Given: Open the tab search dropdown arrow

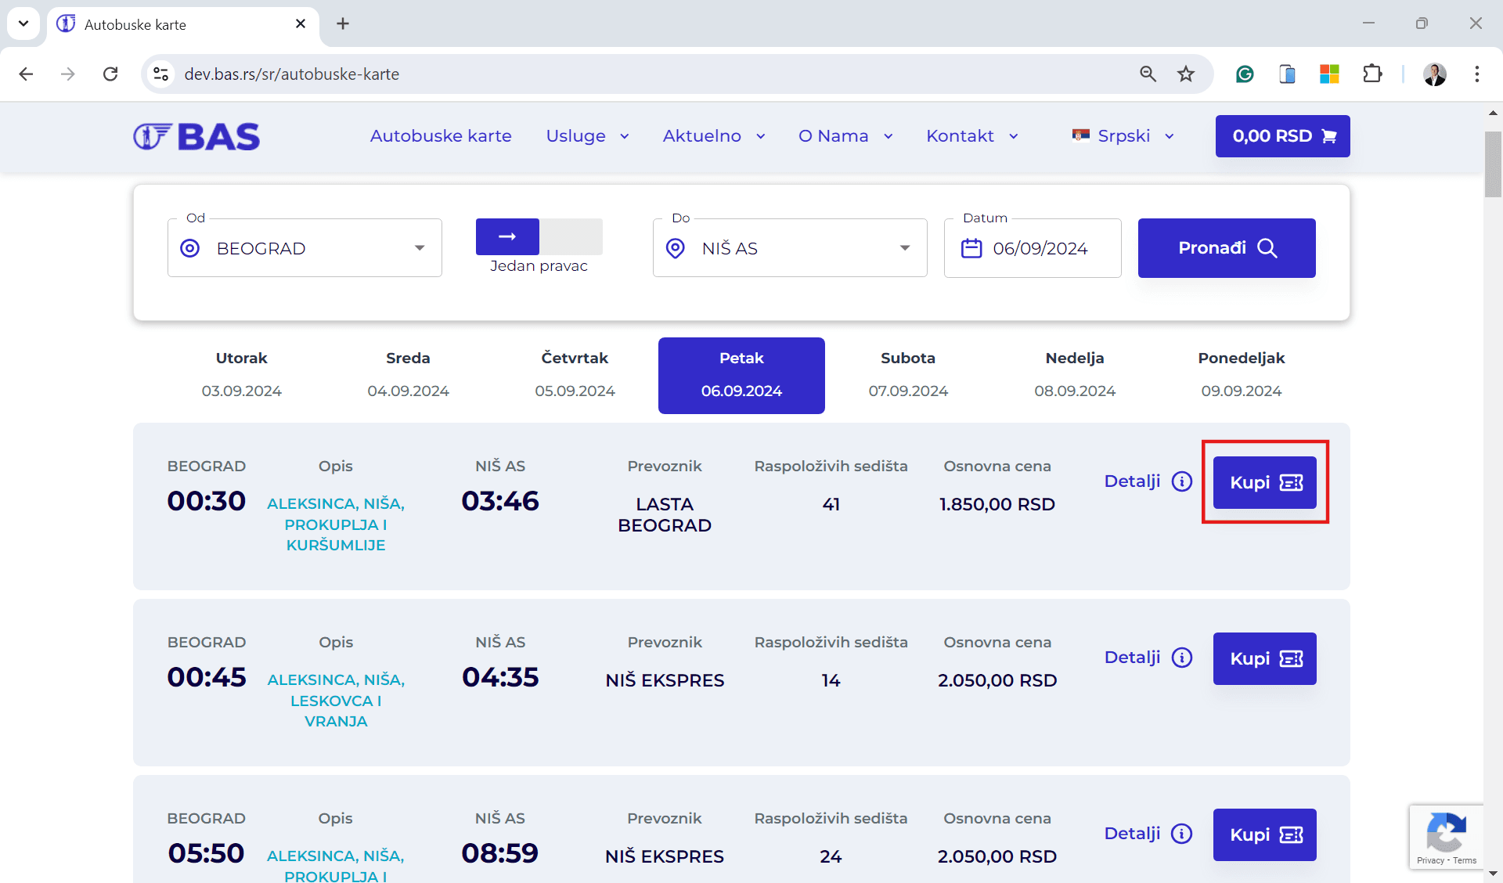Looking at the screenshot, I should (x=23, y=23).
